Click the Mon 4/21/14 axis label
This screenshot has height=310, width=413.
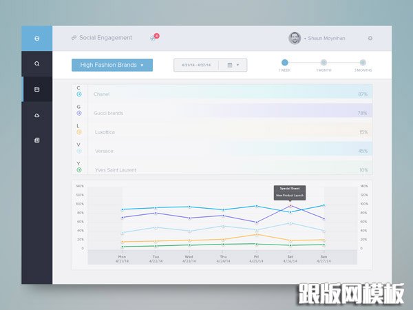122,259
